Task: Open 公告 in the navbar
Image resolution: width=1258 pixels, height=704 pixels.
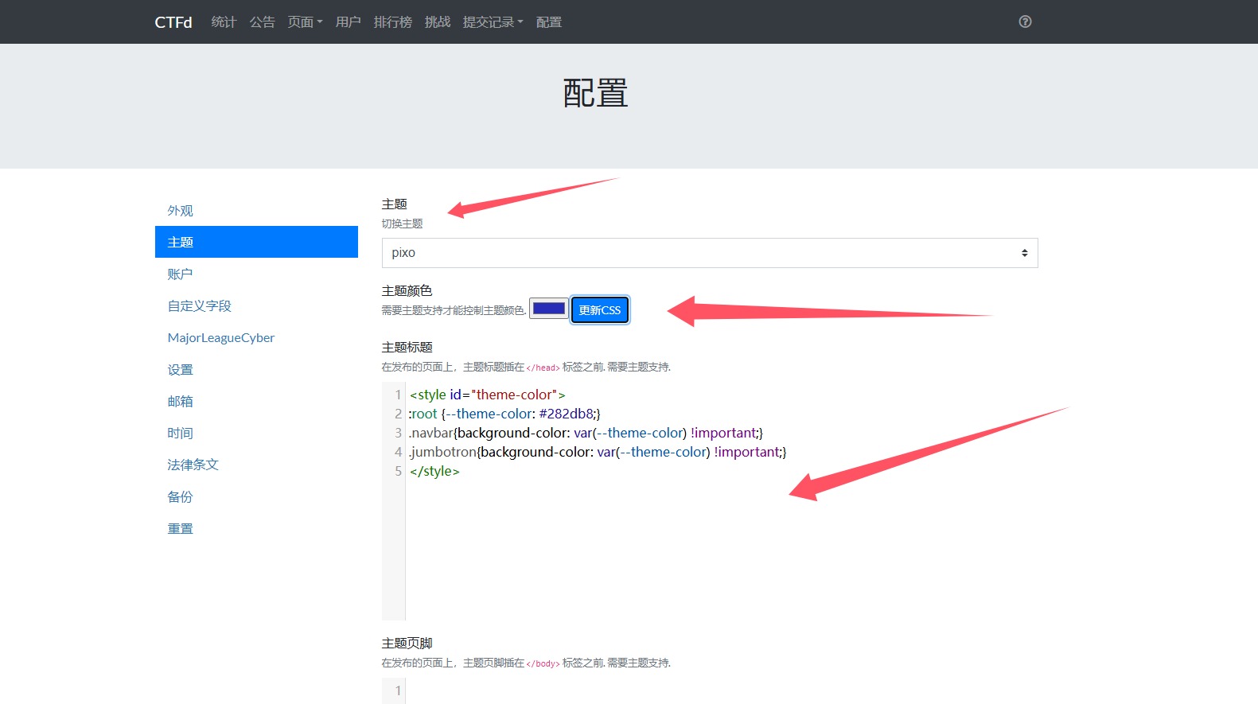Action: coord(263,22)
